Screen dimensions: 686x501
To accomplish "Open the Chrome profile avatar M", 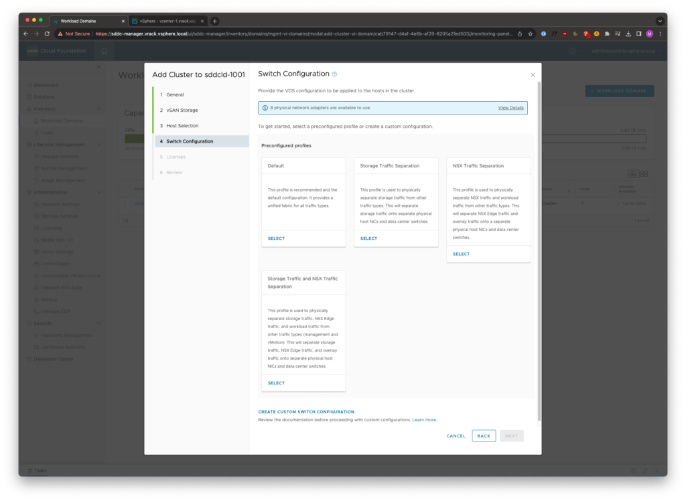I will (650, 33).
